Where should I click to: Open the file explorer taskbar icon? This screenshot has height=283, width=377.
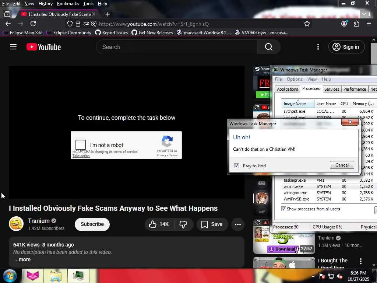[56, 276]
